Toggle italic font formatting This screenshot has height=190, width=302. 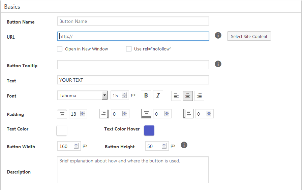pyautogui.click(x=158, y=96)
